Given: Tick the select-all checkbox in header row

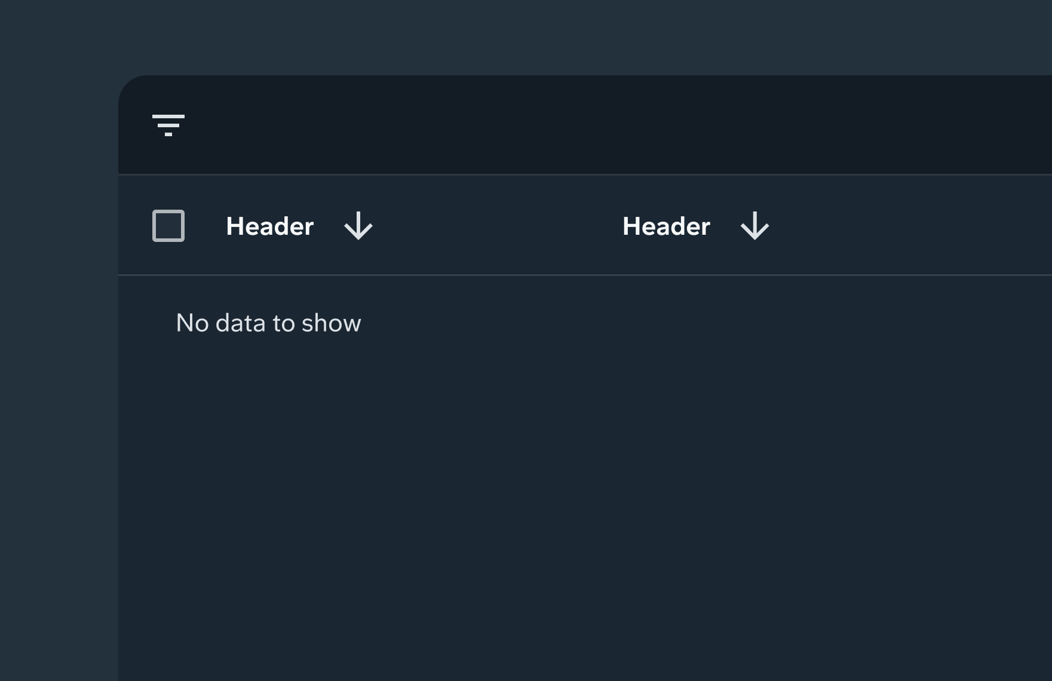Looking at the screenshot, I should pos(168,226).
